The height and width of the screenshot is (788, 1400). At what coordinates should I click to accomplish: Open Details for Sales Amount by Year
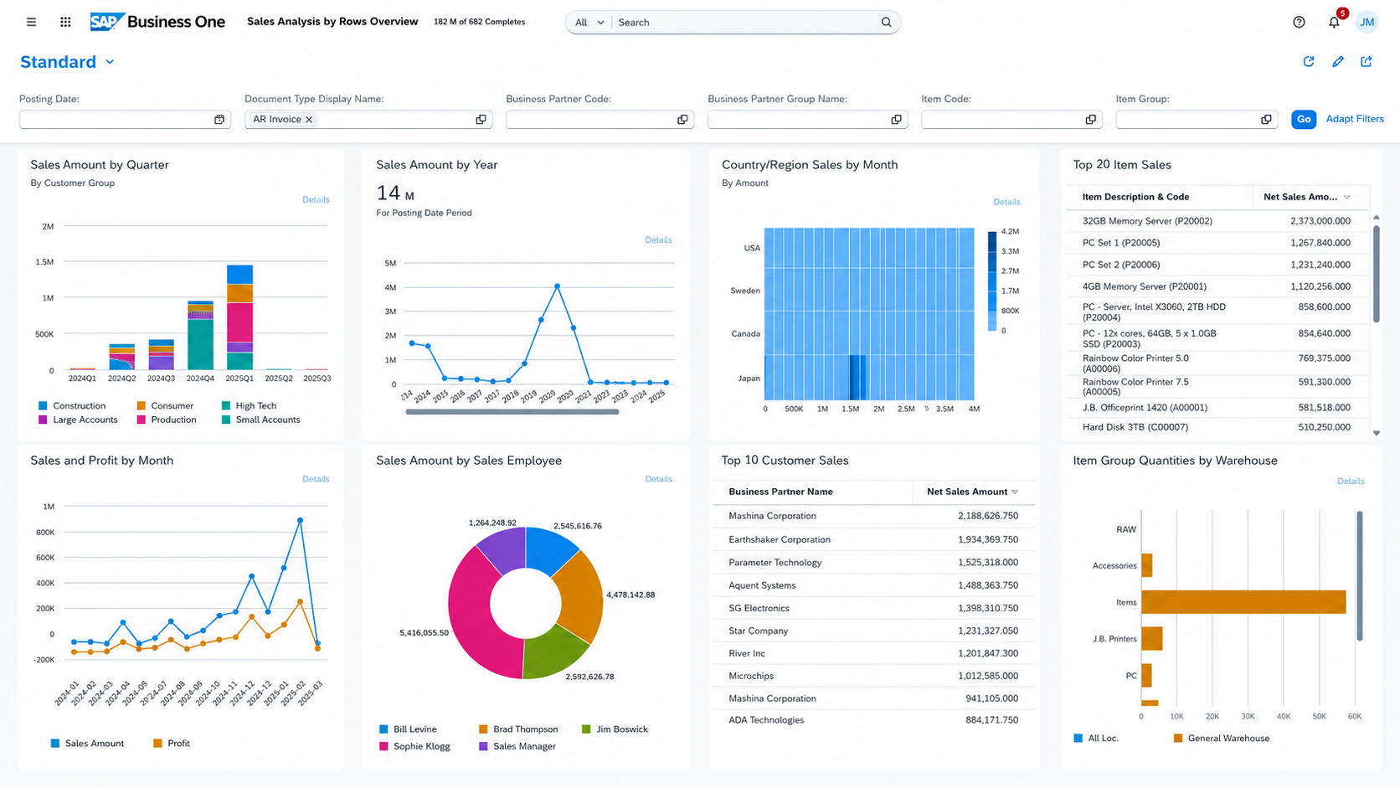658,240
